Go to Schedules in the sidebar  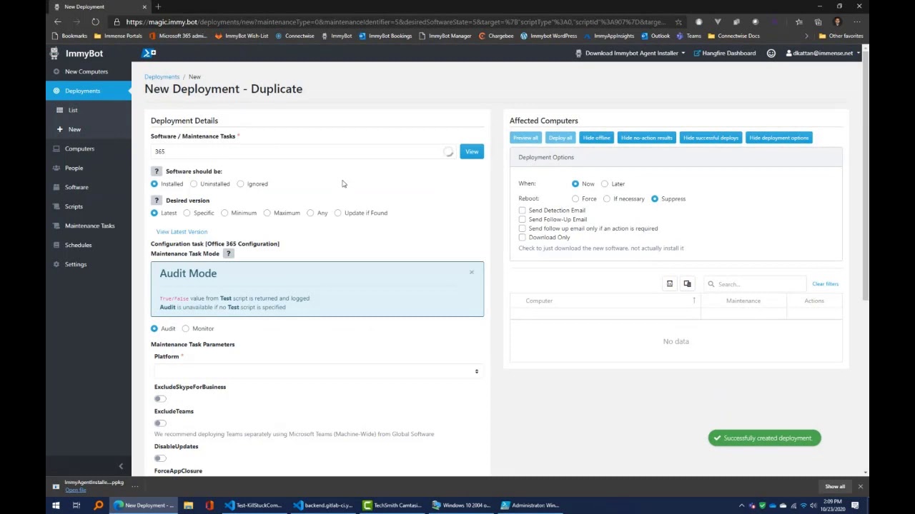tap(78, 245)
